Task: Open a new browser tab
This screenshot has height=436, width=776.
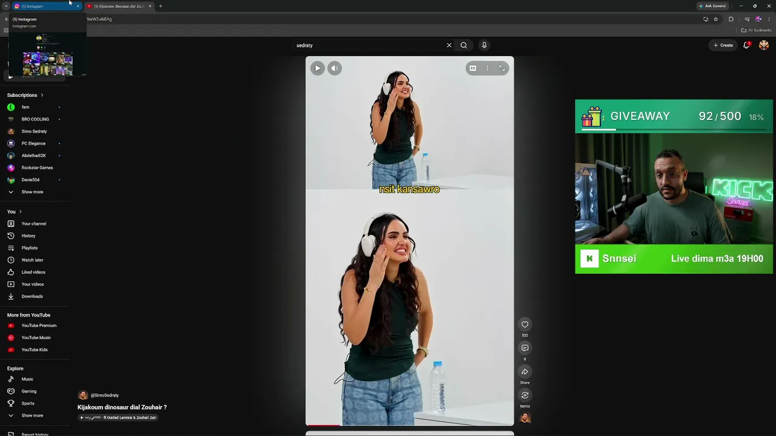Action: pyautogui.click(x=161, y=6)
